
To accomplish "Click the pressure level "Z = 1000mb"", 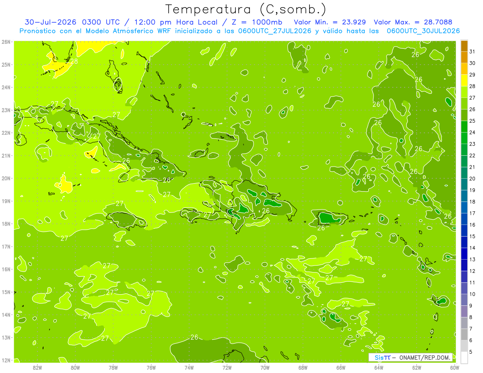I will [257, 22].
